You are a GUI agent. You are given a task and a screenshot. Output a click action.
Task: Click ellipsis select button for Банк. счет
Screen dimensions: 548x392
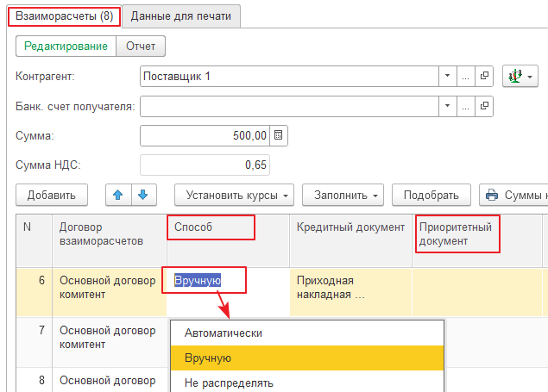(x=466, y=106)
